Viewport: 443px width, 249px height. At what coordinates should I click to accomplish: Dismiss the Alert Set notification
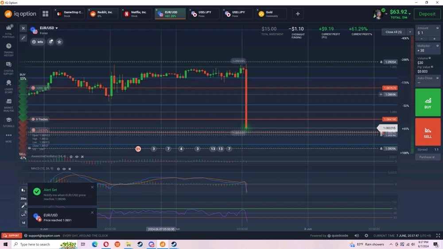[x=92, y=187]
